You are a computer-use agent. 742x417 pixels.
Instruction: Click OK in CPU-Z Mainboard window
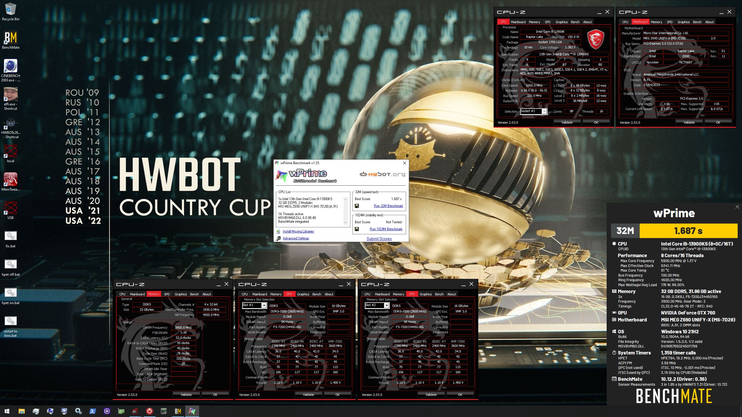(718, 122)
